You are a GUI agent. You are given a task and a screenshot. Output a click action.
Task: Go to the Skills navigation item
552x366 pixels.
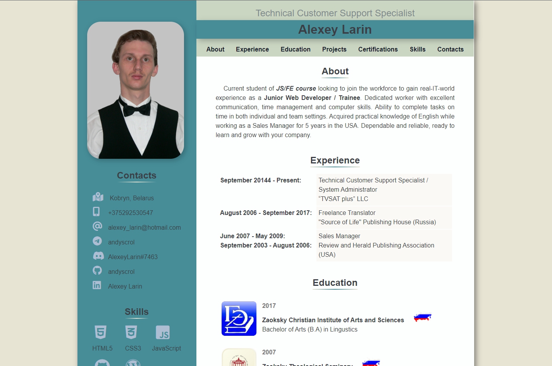(x=418, y=49)
